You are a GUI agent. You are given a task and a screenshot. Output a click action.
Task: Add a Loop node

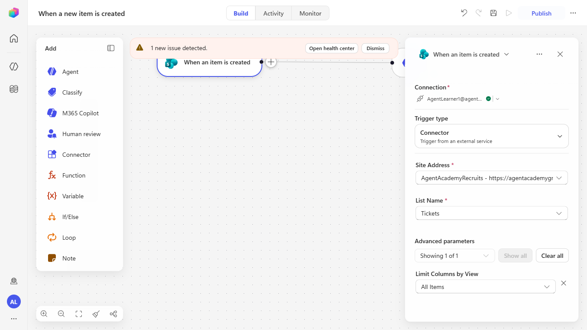tap(80, 238)
